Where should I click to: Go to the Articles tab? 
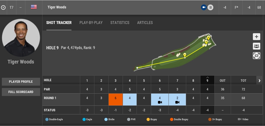(x=145, y=23)
